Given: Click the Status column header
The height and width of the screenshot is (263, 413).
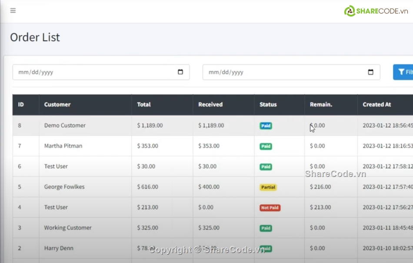Looking at the screenshot, I should point(268,104).
